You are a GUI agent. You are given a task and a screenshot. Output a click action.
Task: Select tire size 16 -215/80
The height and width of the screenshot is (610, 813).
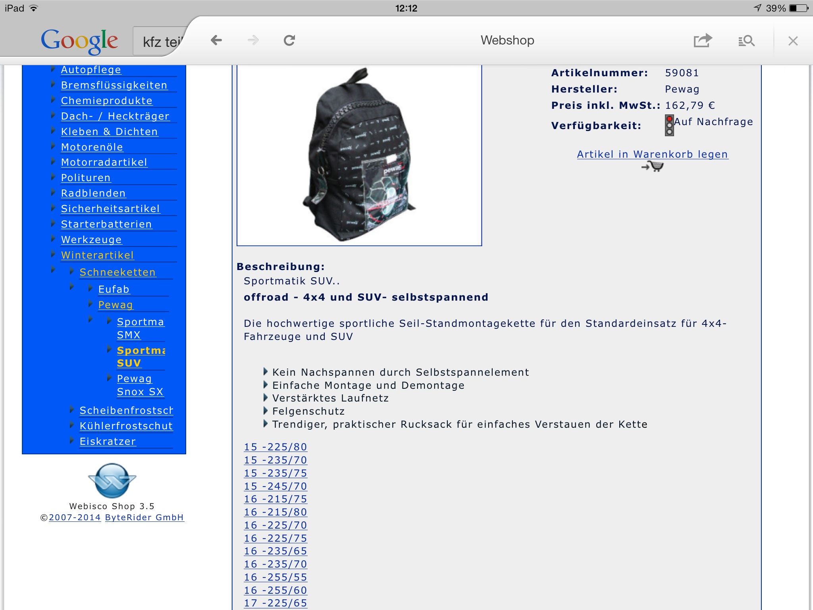point(275,512)
